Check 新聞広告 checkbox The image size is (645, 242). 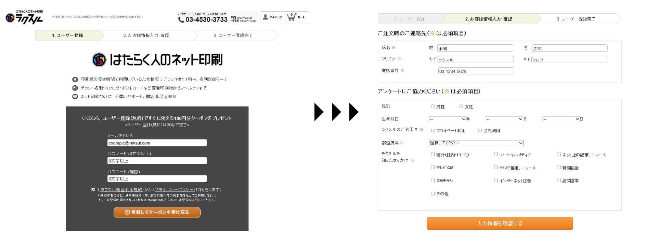click(x=559, y=168)
